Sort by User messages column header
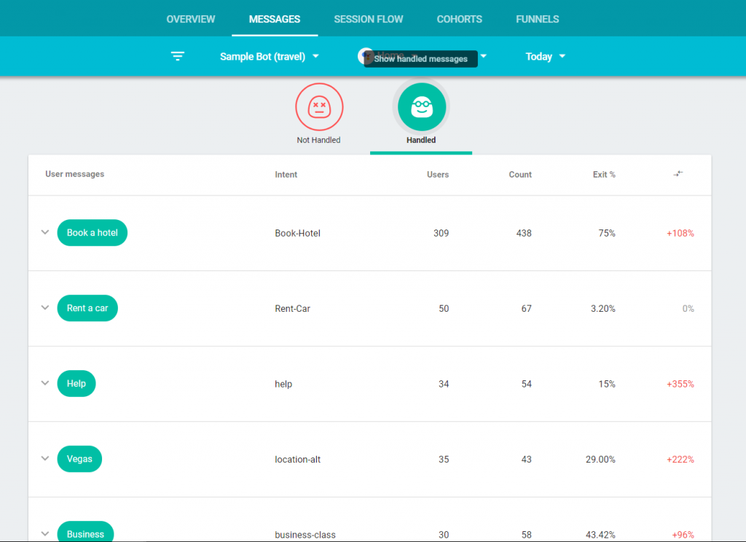This screenshot has height=542, width=746. point(75,174)
